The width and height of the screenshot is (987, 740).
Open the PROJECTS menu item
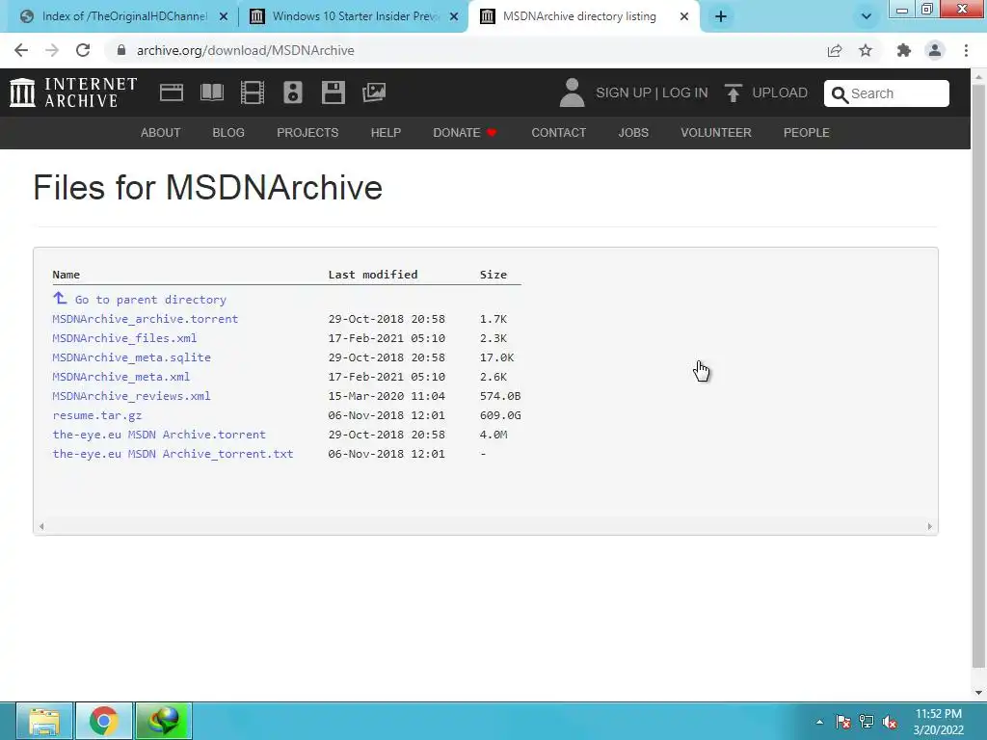pos(307,133)
